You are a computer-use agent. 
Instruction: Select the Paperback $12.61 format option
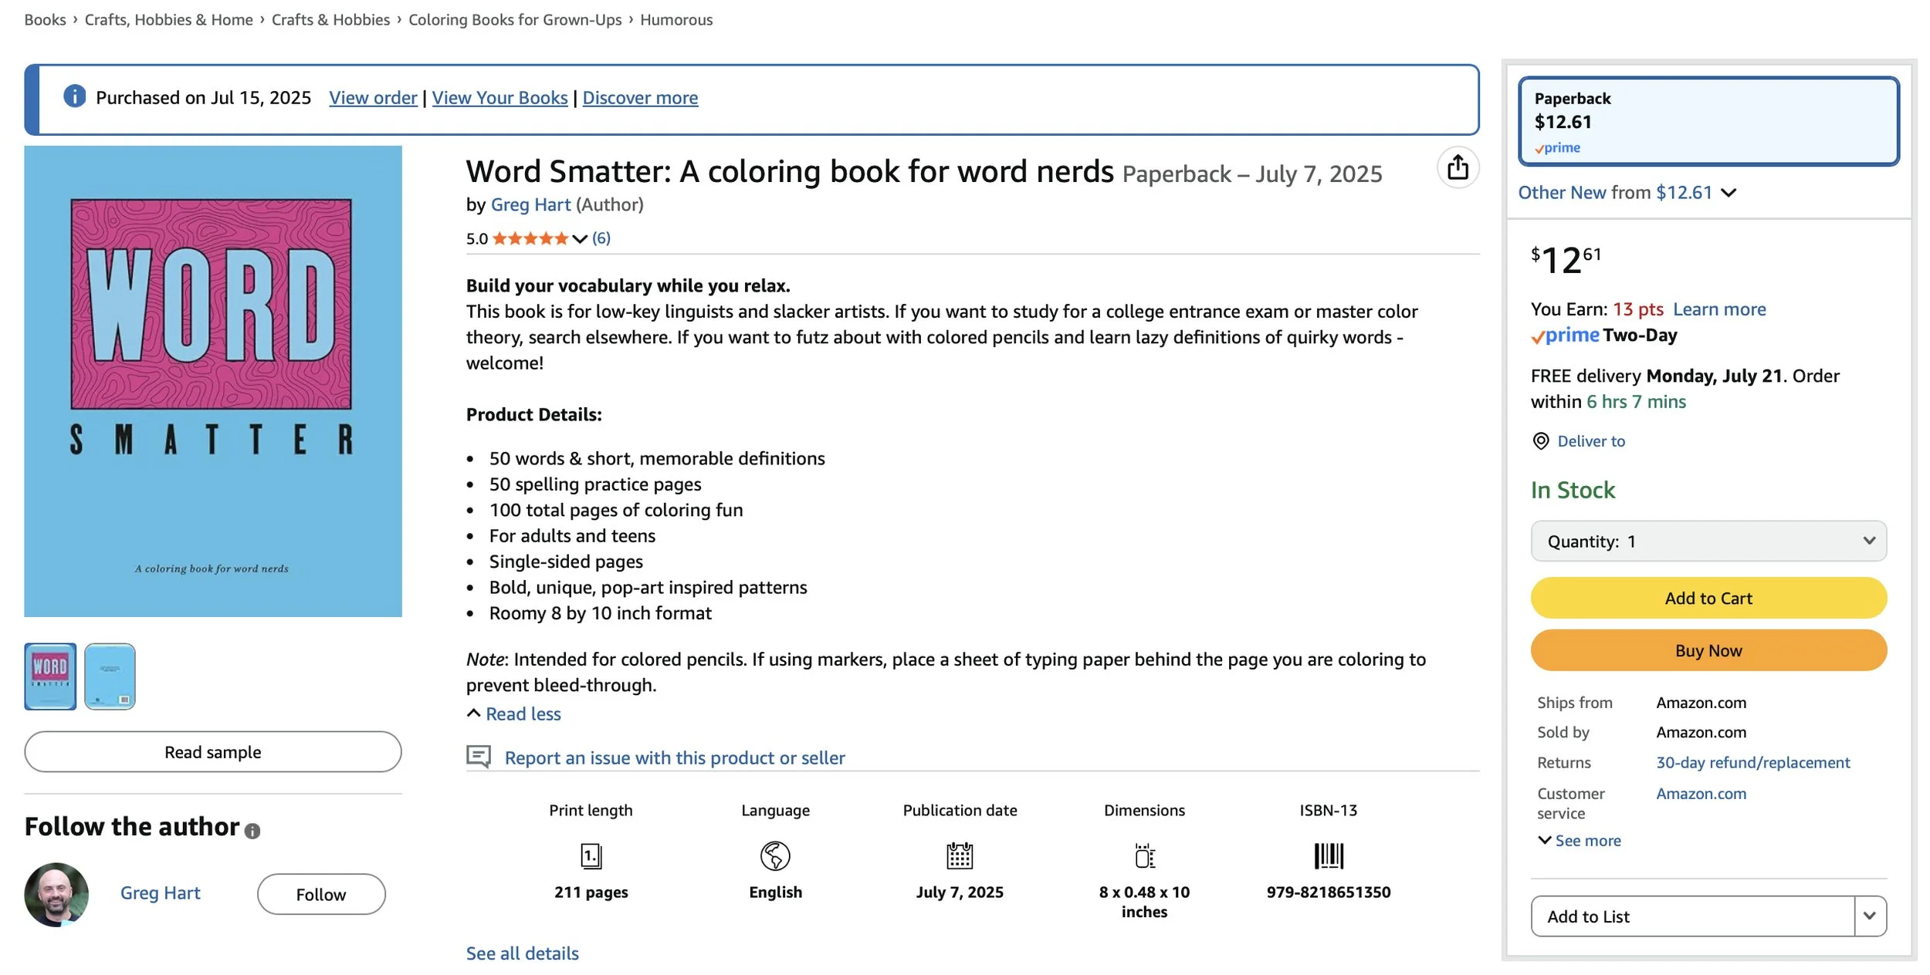click(1708, 121)
